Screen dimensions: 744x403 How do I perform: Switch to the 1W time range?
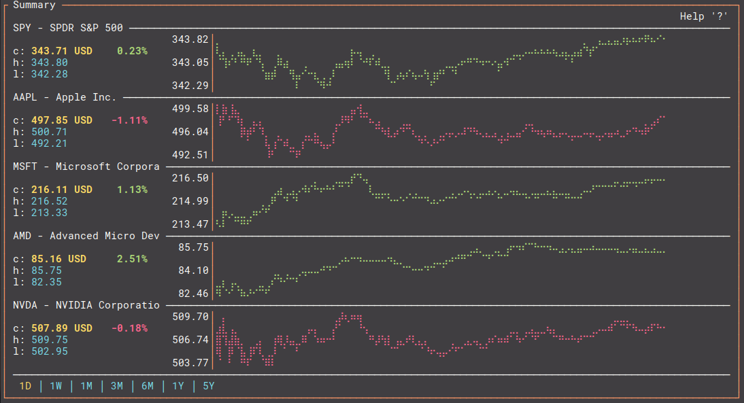click(x=56, y=386)
